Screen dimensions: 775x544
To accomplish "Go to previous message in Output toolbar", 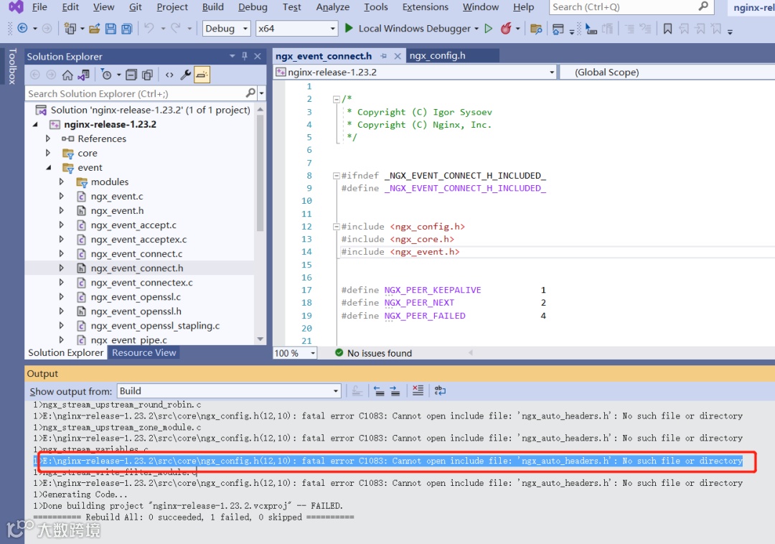I will coord(379,391).
